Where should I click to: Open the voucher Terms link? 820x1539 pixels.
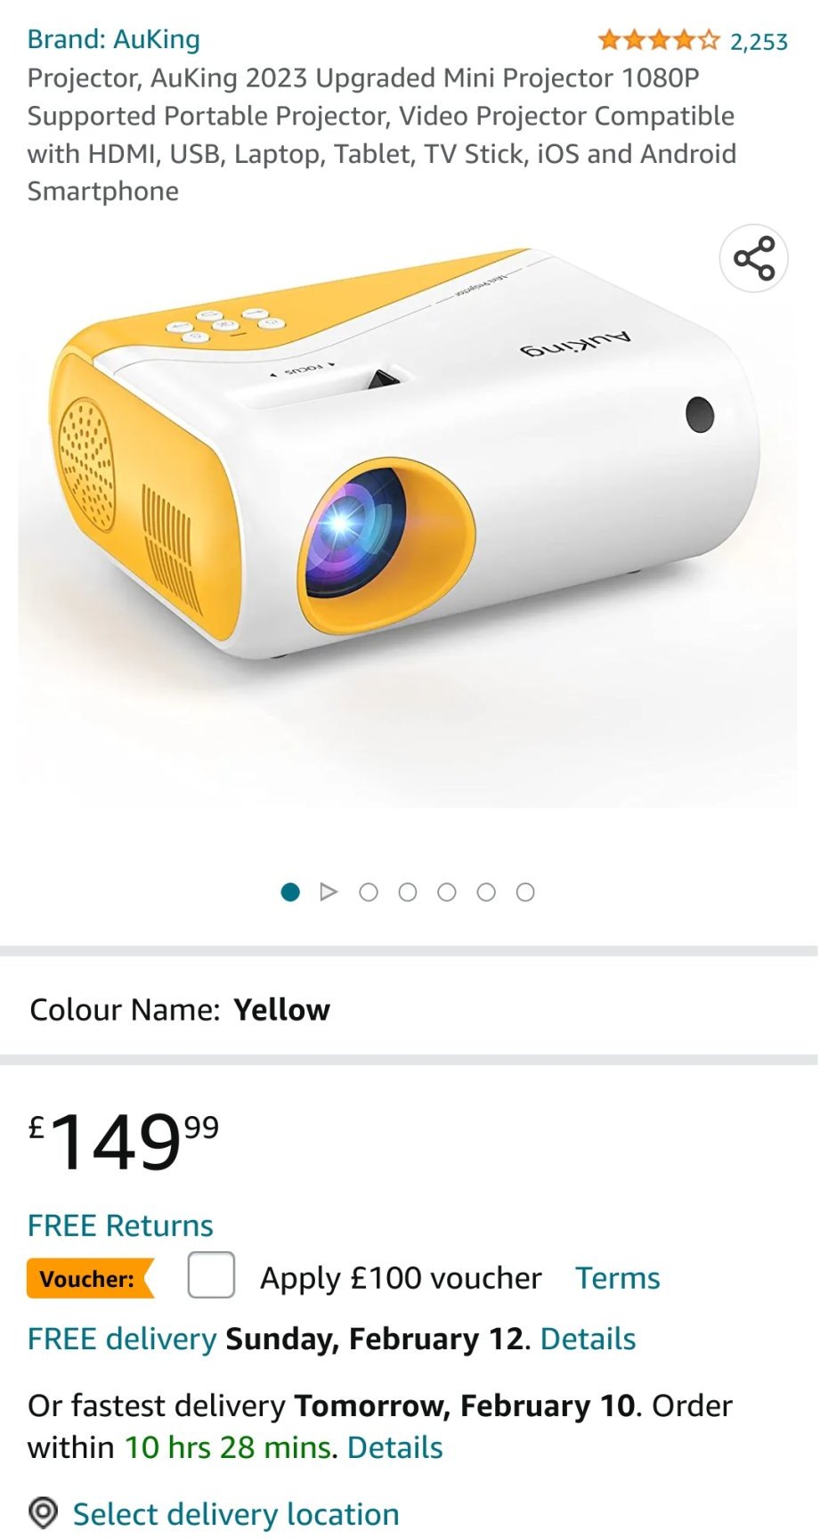tap(618, 1278)
